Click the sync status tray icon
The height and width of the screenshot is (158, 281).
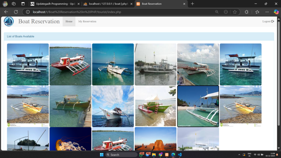244,155
